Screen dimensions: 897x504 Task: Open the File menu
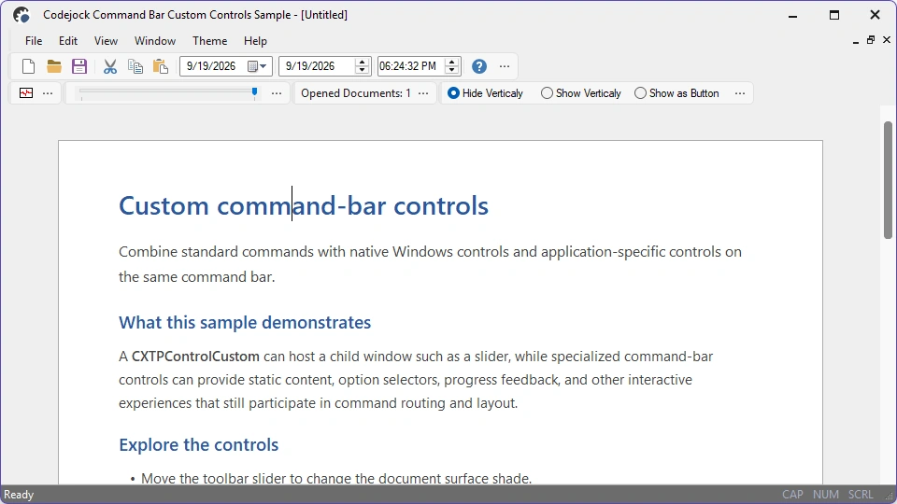[x=34, y=40]
